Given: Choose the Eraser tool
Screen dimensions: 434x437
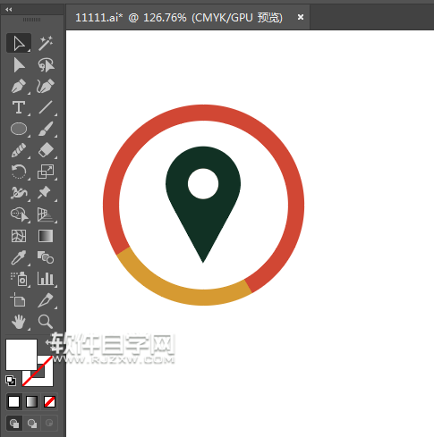Looking at the screenshot, I should pyautogui.click(x=46, y=150).
